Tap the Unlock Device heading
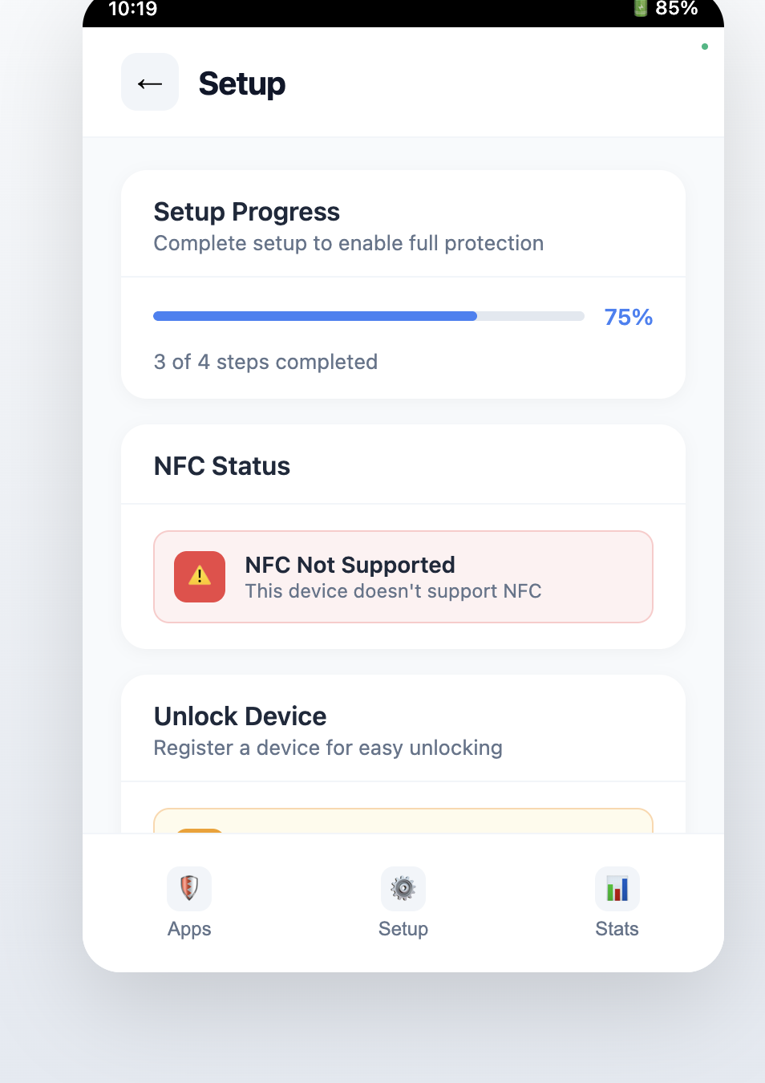This screenshot has width=765, height=1083. click(241, 716)
